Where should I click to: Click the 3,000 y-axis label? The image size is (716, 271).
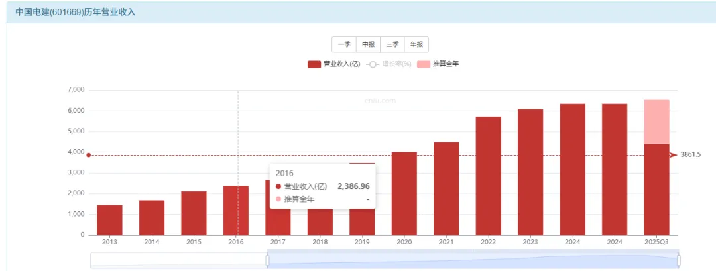pyautogui.click(x=76, y=173)
